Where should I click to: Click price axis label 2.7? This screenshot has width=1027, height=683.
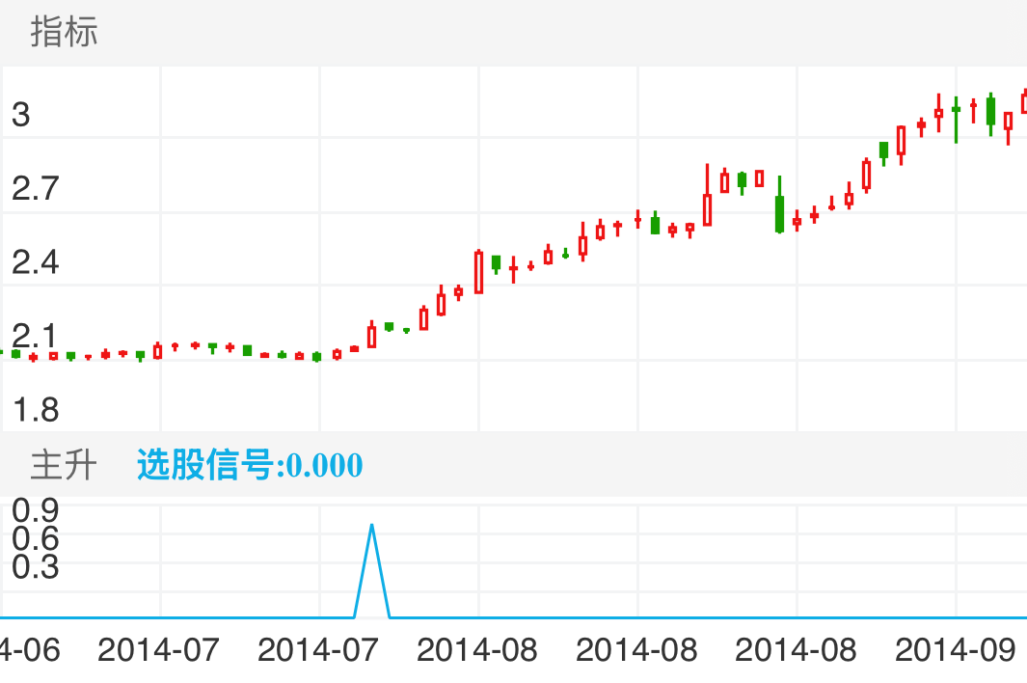(x=36, y=189)
